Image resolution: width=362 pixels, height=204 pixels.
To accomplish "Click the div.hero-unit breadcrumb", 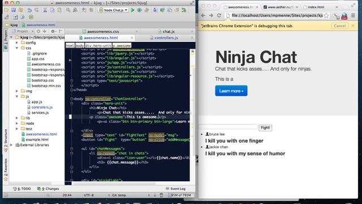I will coord(98,45).
